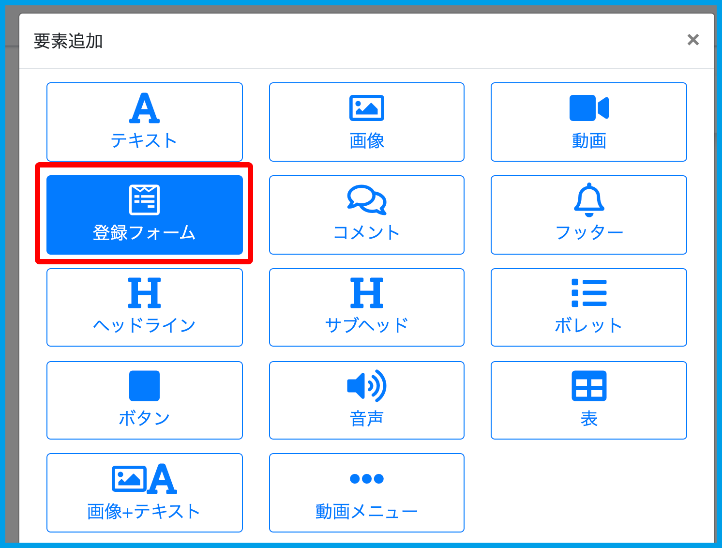Click the 動画メニュー label
This screenshot has height=548, width=722.
point(366,512)
